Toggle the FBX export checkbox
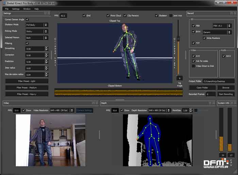The width and height of the screenshot is (238, 175). 193,26
